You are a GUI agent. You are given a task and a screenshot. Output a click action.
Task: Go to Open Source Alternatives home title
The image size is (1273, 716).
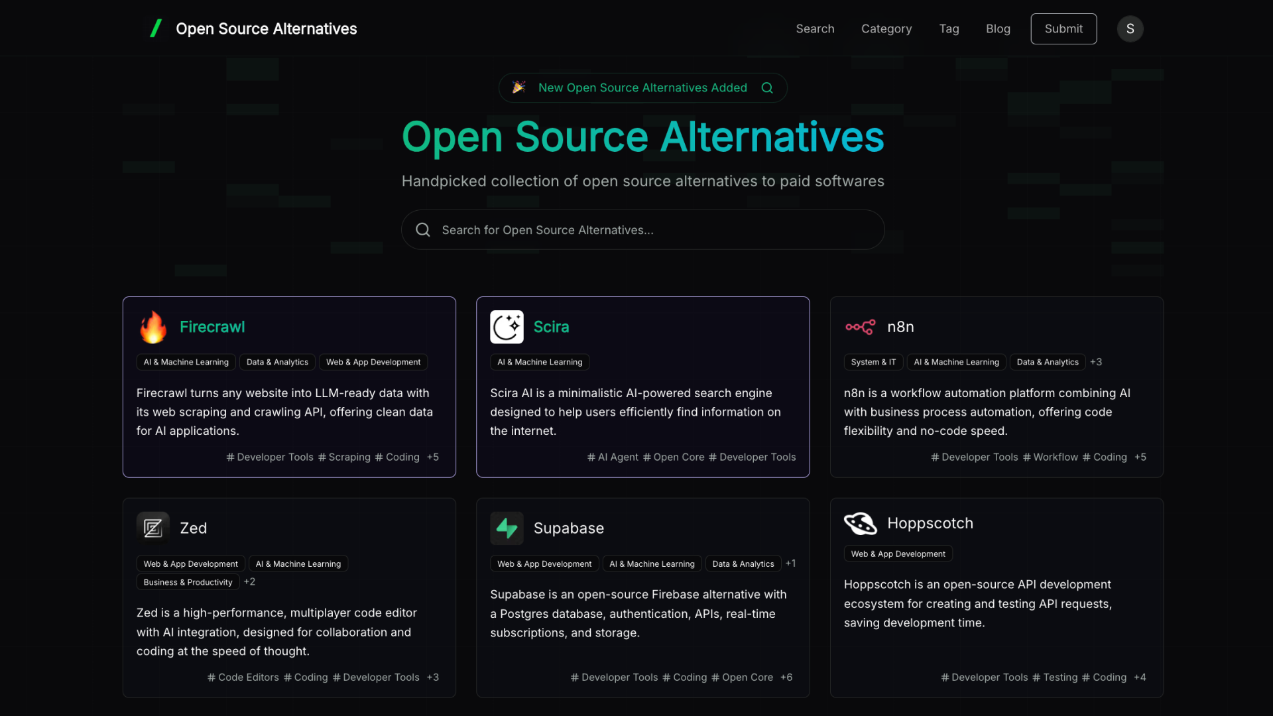click(x=267, y=29)
